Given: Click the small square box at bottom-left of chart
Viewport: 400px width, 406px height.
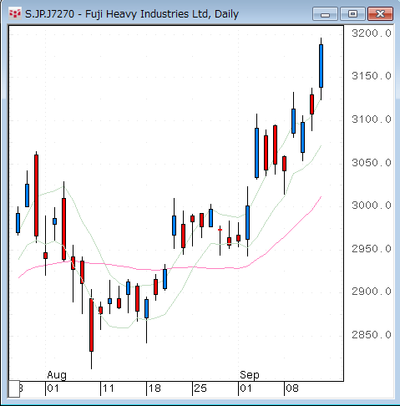Looking at the screenshot, I should pos(14,388).
